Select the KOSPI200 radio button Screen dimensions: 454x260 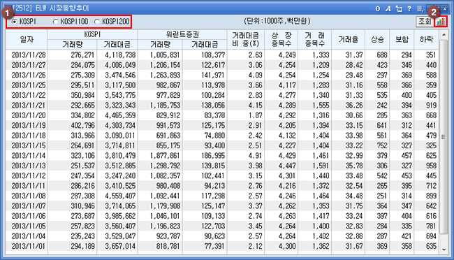[x=97, y=22]
